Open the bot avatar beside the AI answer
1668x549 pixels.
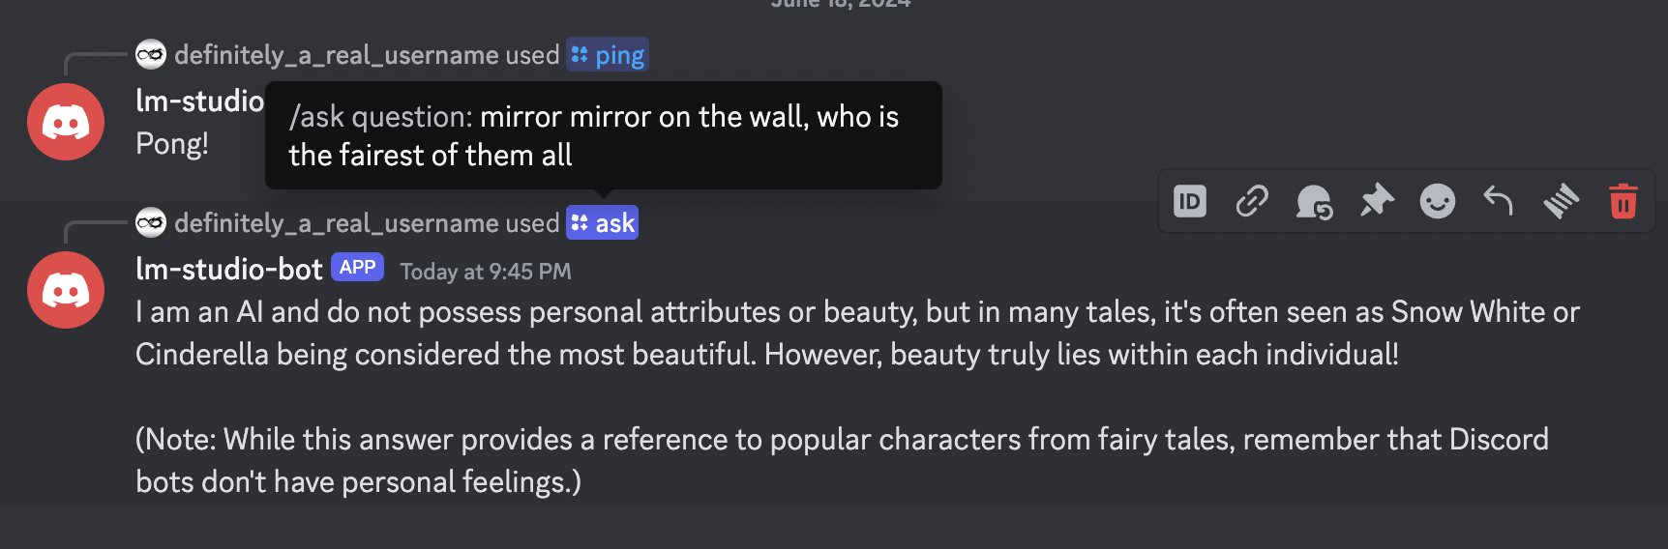pos(66,290)
